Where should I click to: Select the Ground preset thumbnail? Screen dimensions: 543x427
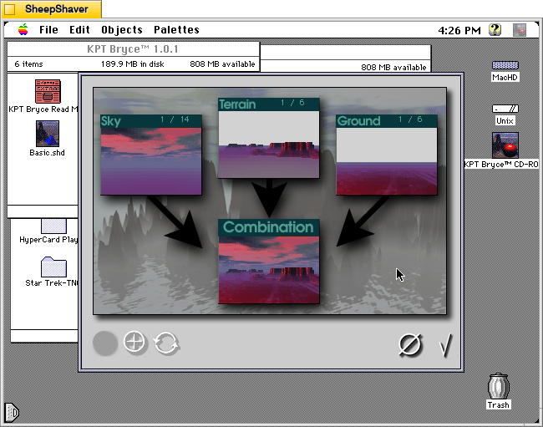pos(387,161)
